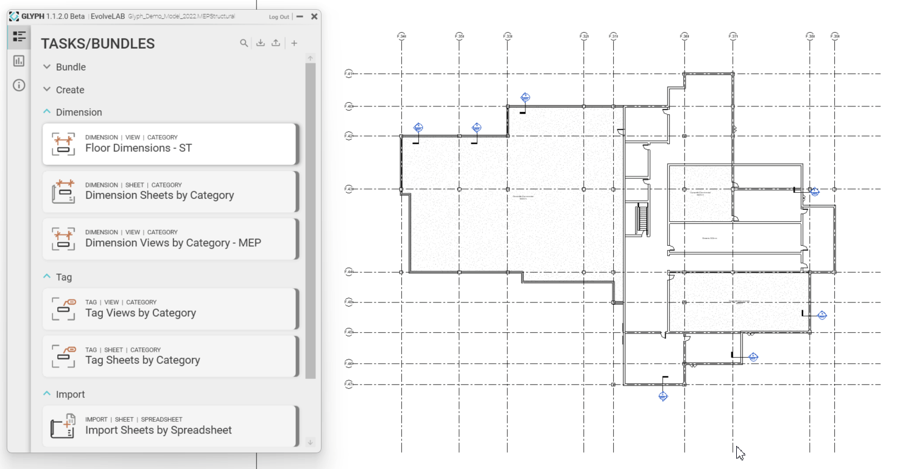Screen dimensions: 900x469
Task: Select the blue section marker above grid F.40
Action: [x=526, y=97]
